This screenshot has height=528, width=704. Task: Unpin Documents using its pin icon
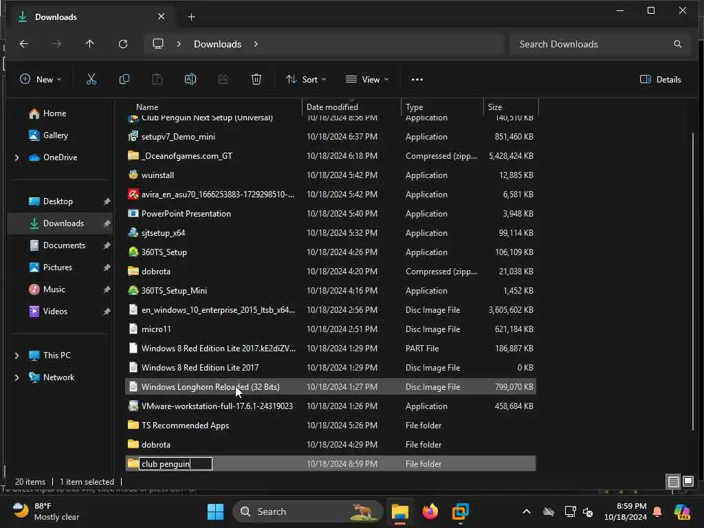pos(107,245)
